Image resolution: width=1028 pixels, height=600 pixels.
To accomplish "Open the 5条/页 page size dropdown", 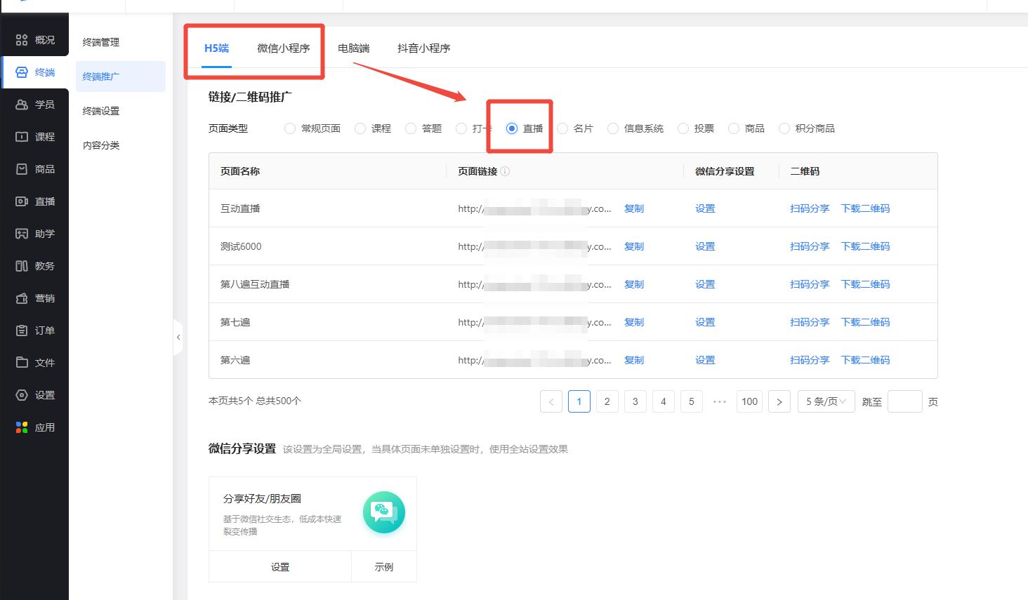I will 826,401.
